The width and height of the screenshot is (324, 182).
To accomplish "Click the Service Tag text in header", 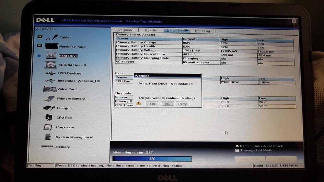I will pyautogui.click(x=144, y=21).
